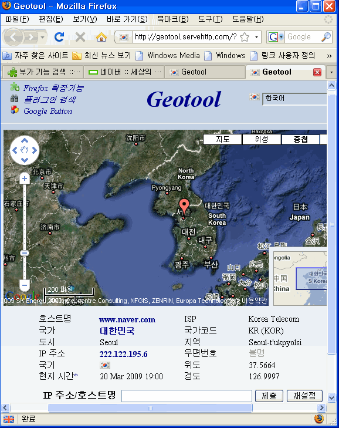339x428 pixels.
Task: Open the Firefox 확장기능 link
Action: pyautogui.click(x=53, y=88)
